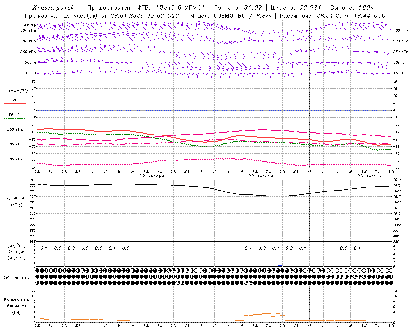Click the 'Осадки' precipitation label

click(17, 252)
